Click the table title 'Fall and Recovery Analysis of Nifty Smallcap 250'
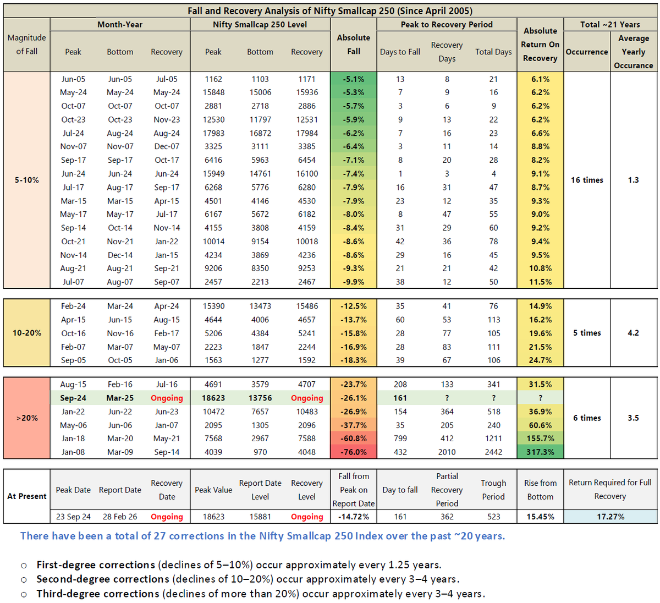Viewport: 660px width, 603px height. tap(330, 11)
